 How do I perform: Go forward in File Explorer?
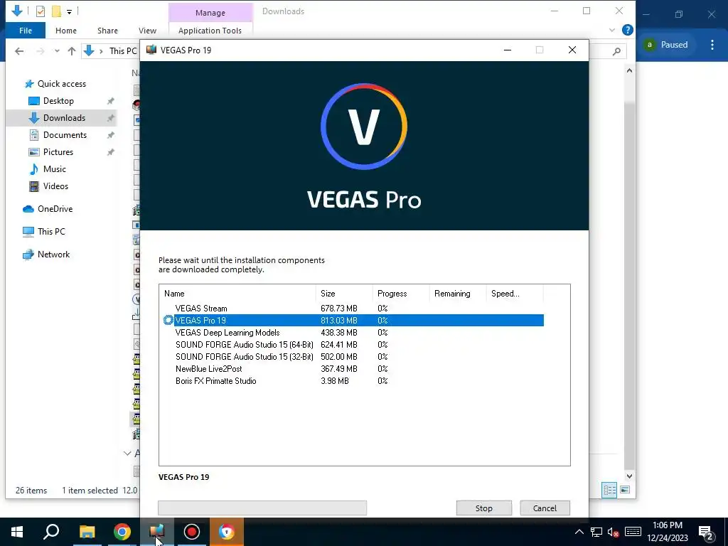click(x=41, y=51)
